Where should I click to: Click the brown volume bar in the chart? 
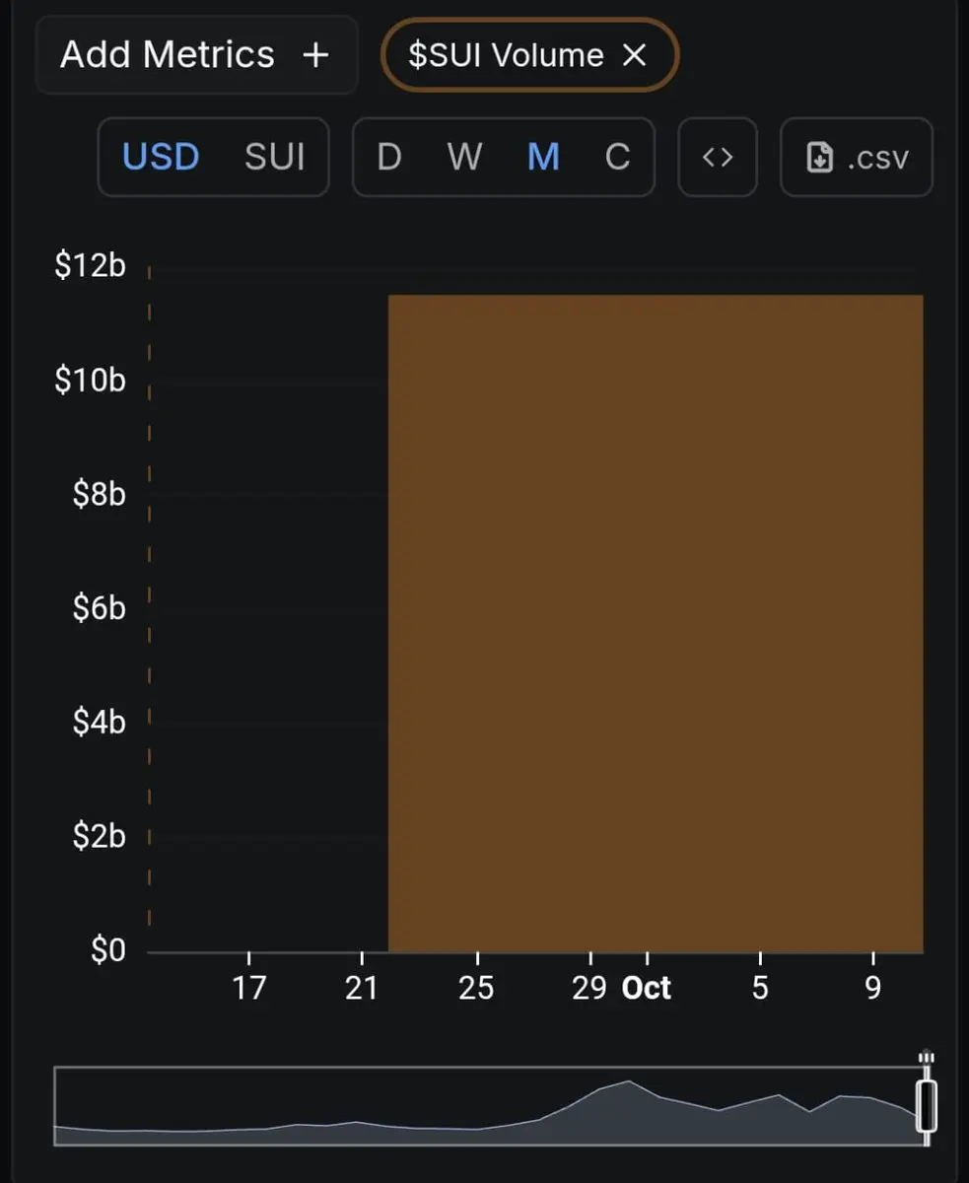[656, 623]
